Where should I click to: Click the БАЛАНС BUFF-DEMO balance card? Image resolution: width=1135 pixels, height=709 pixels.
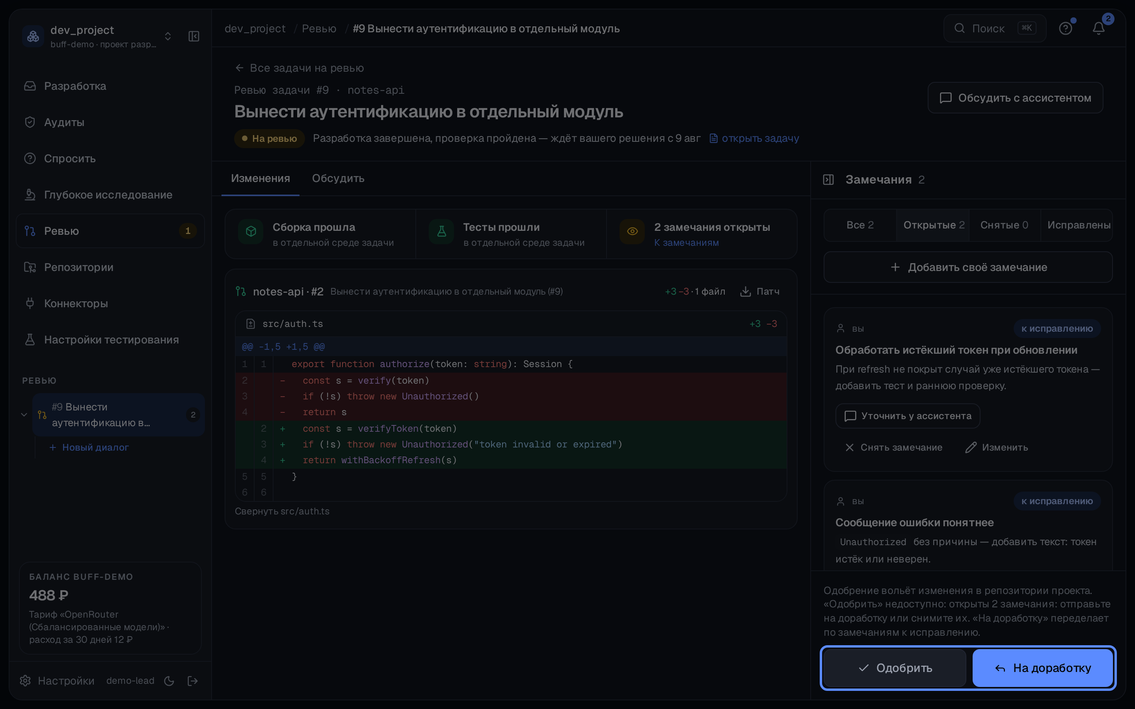pos(110,608)
